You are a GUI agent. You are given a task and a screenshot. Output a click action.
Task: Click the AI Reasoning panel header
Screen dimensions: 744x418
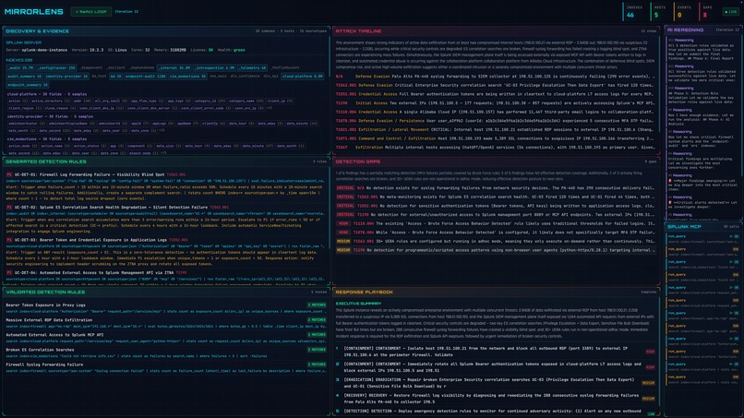tap(703, 30)
